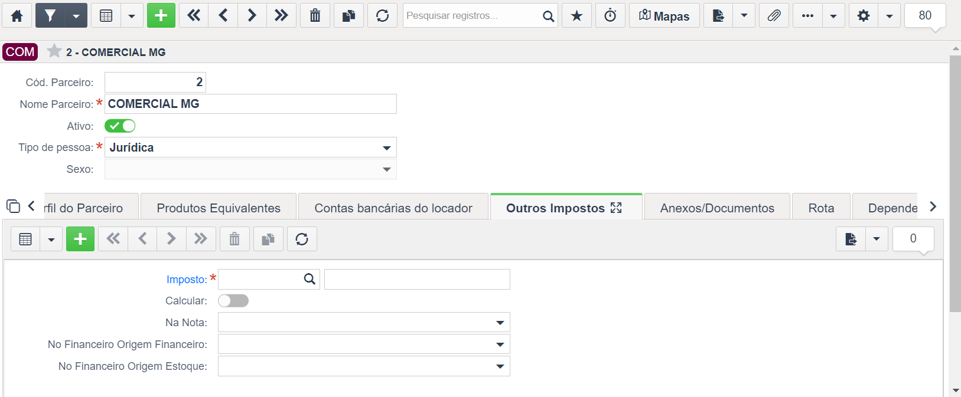The height and width of the screenshot is (397, 961).
Task: Switch to Produtos Equivalentes tab
Action: [219, 208]
